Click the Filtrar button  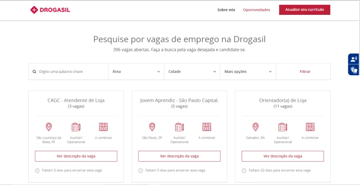point(305,72)
